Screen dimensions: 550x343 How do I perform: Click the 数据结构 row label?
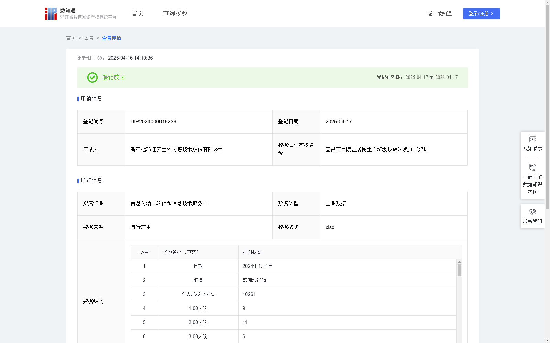[93, 301]
